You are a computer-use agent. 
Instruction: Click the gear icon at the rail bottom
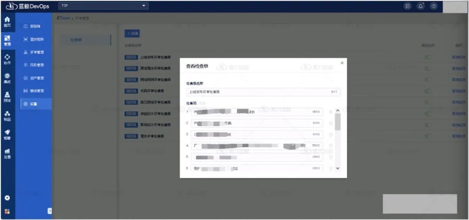[7, 198]
